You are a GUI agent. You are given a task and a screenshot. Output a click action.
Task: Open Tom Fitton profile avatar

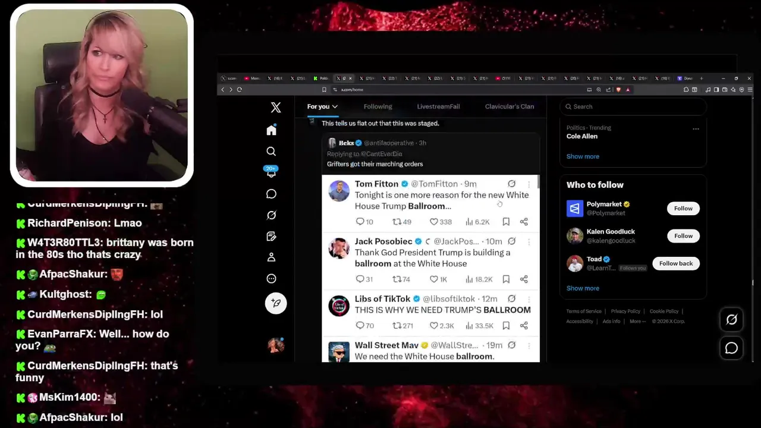(x=339, y=191)
